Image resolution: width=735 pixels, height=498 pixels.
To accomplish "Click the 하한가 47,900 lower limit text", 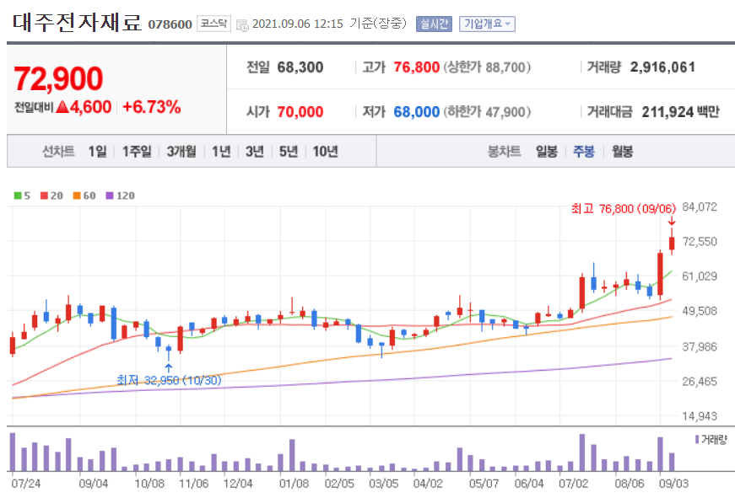I will [487, 112].
